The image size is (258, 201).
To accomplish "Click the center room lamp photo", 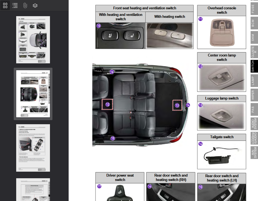I will click(x=222, y=77).
